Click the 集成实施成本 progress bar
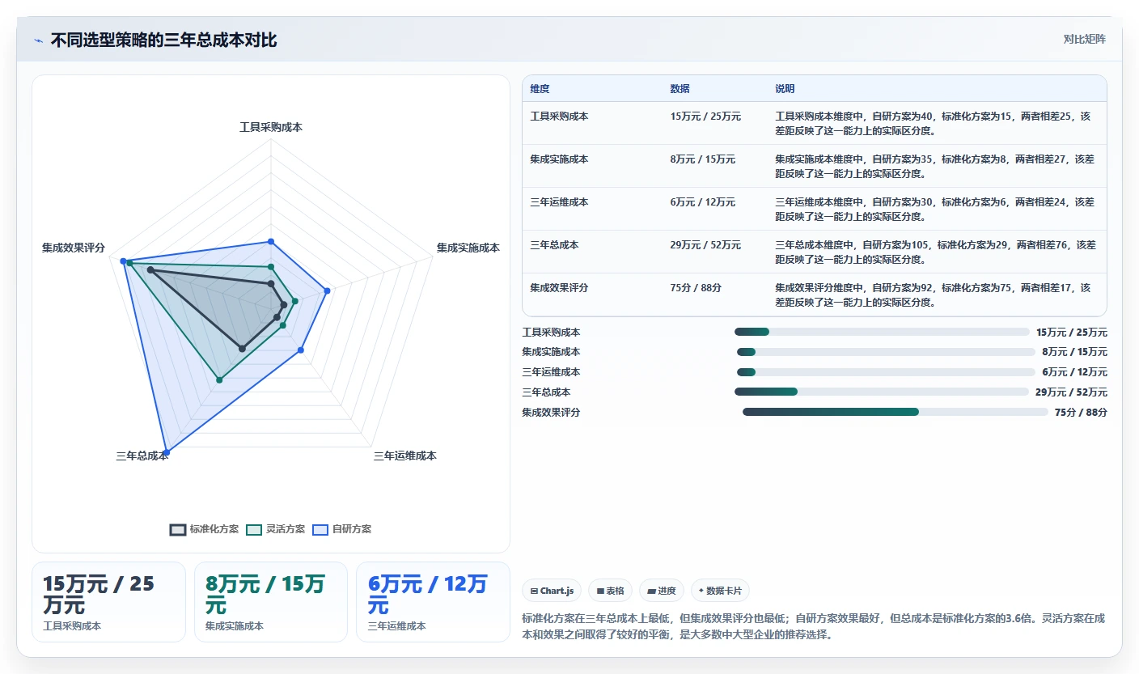Screen dimensions: 1139x674 pos(886,352)
